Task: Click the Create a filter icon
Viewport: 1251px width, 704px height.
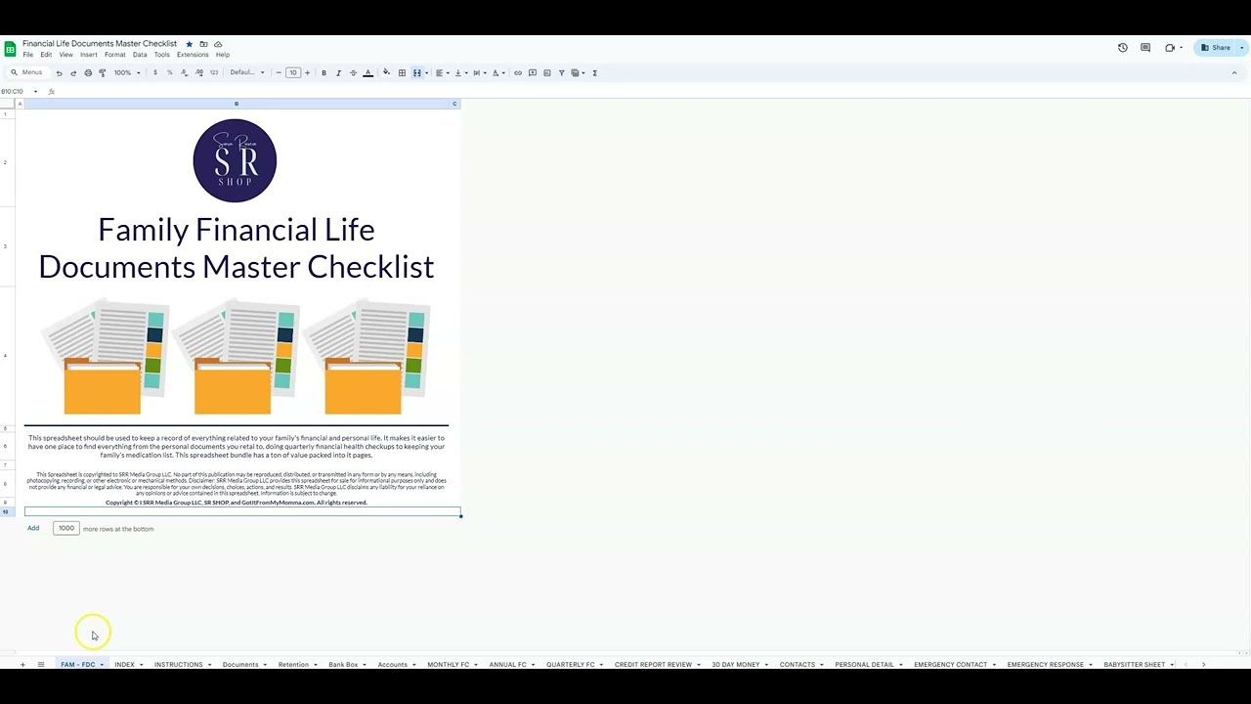Action: [x=561, y=73]
